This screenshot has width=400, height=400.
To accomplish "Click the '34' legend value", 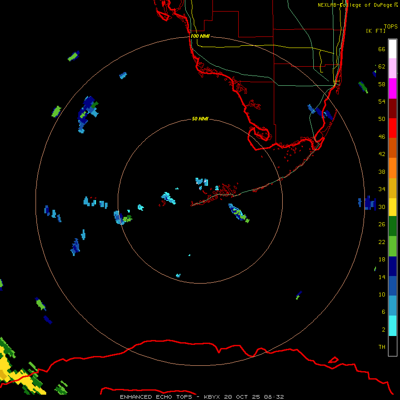I will pyautogui.click(x=382, y=189).
